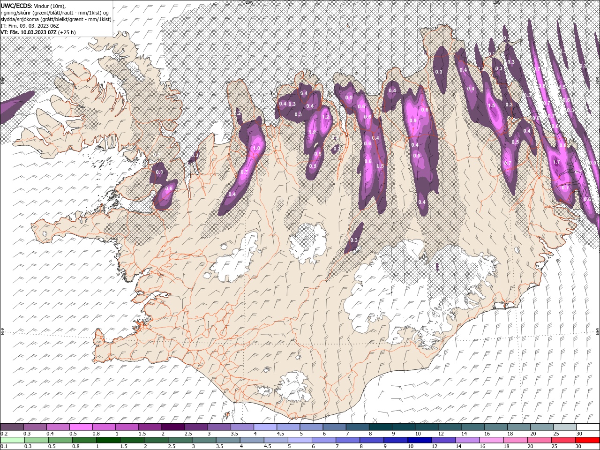The image size is (600, 450).
Task: Click the '1.0' snowfall value label
Action: [x=256, y=148]
